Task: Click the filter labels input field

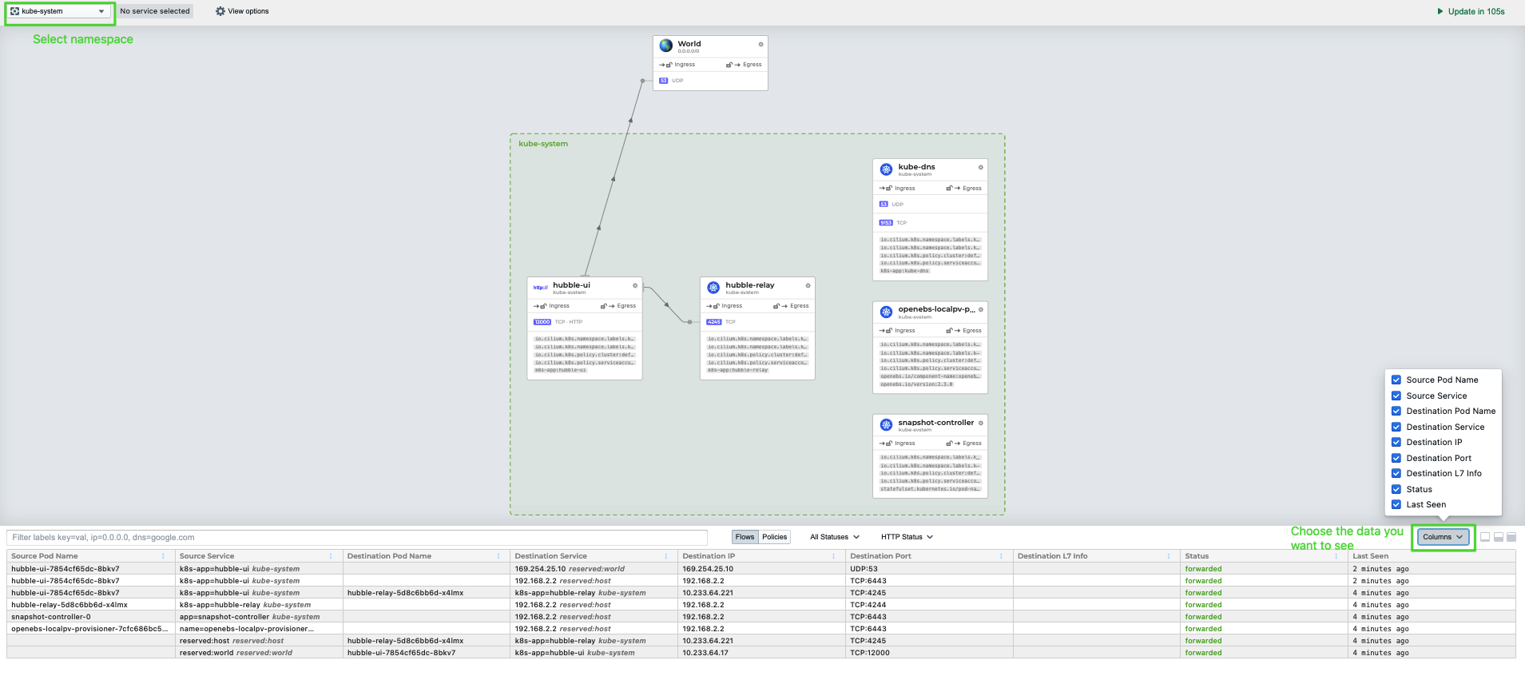Action: (357, 538)
